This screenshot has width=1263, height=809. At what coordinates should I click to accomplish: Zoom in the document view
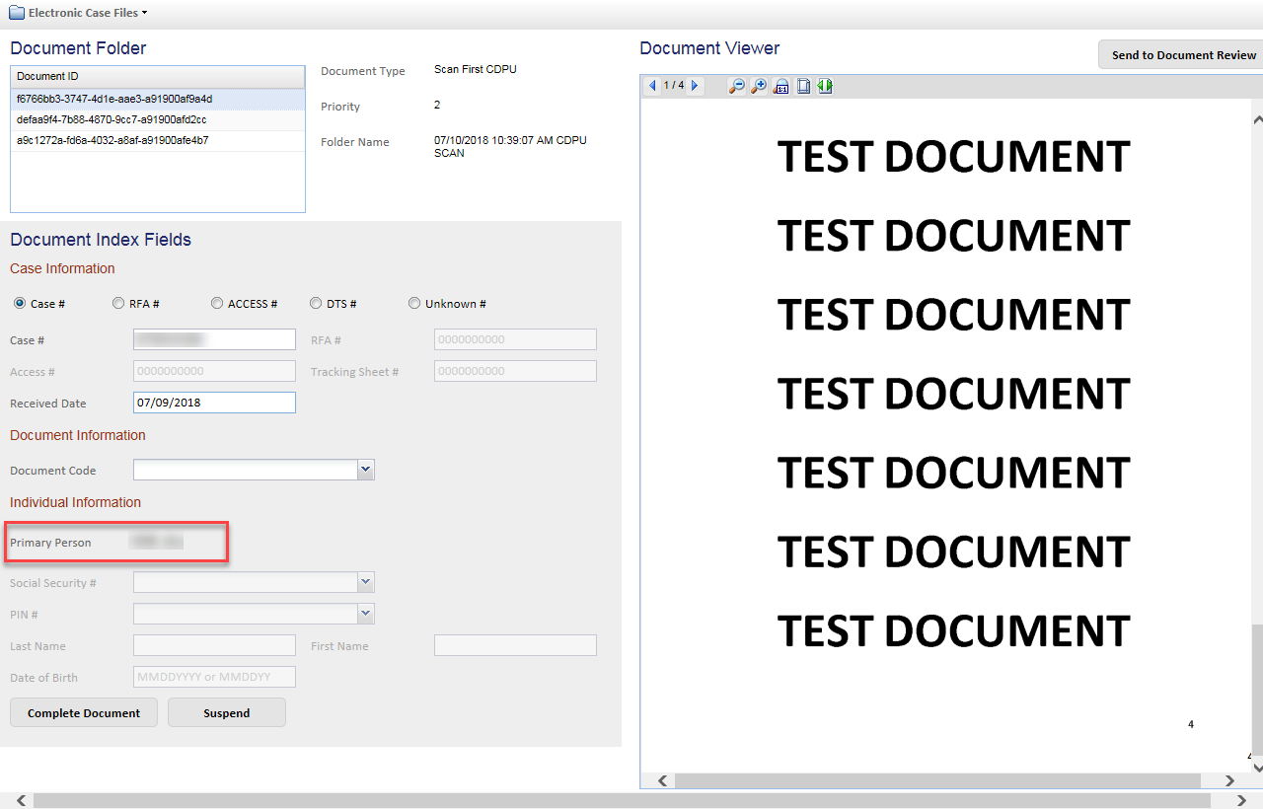coord(758,86)
